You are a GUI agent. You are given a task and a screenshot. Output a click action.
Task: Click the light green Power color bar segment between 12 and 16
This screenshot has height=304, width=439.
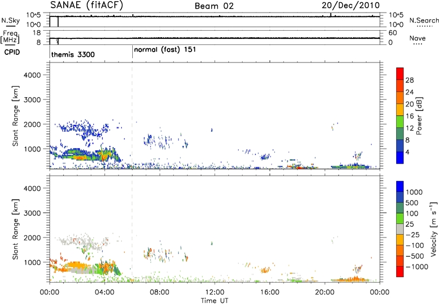pos(400,121)
